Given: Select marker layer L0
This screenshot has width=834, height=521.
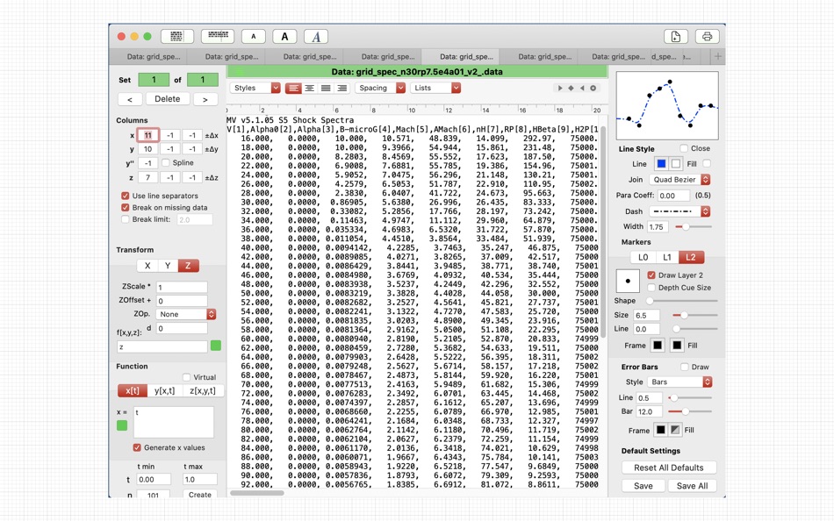Looking at the screenshot, I should [643, 257].
